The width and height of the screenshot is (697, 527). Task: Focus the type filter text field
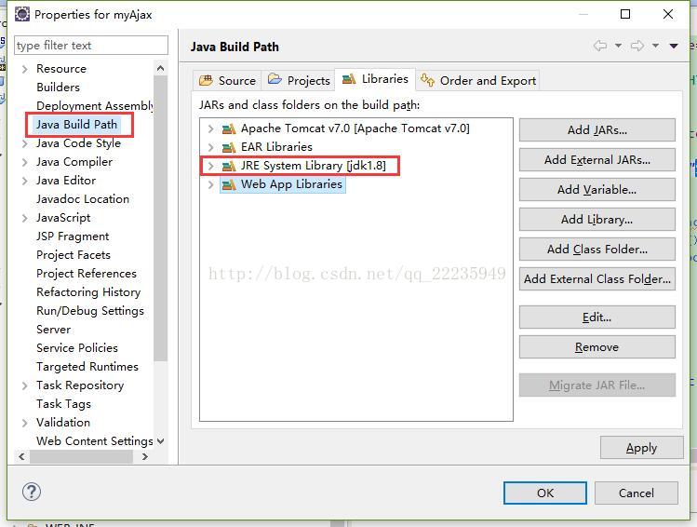(x=91, y=46)
